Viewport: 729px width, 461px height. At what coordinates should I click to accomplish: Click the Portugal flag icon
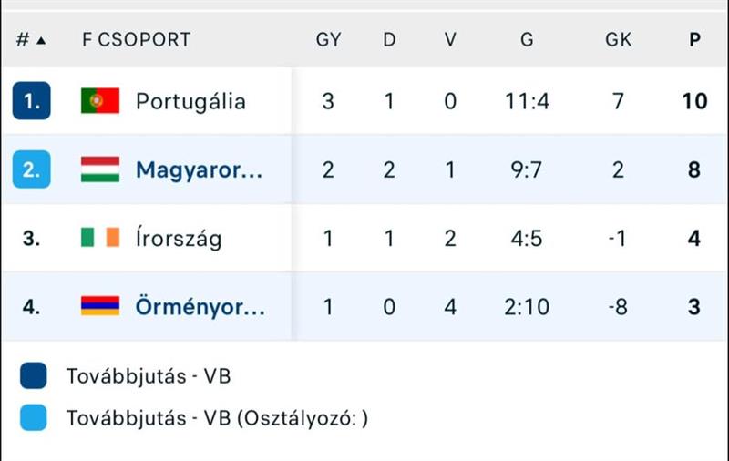[x=100, y=100]
